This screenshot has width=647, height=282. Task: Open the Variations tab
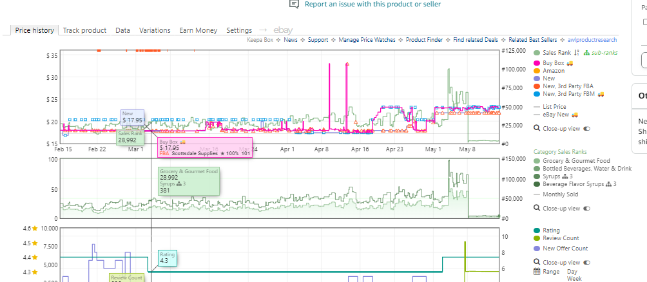coord(155,30)
